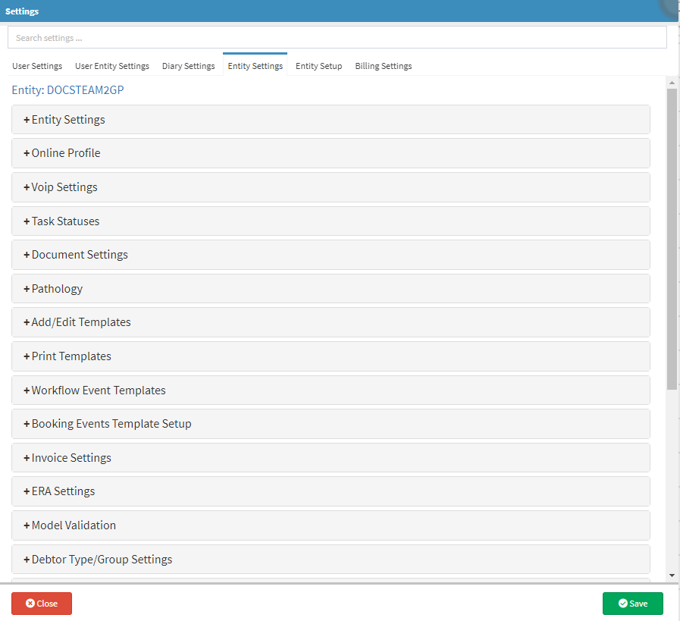Expand the Debtor Type/Group Settings section
This screenshot has width=680, height=621.
click(x=331, y=560)
